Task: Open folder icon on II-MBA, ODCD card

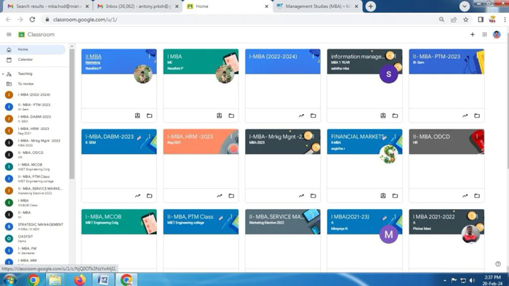Action: [x=477, y=196]
